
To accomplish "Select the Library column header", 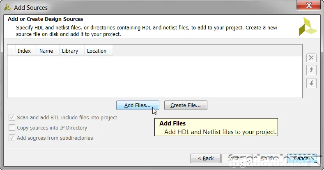I will pos(70,51).
